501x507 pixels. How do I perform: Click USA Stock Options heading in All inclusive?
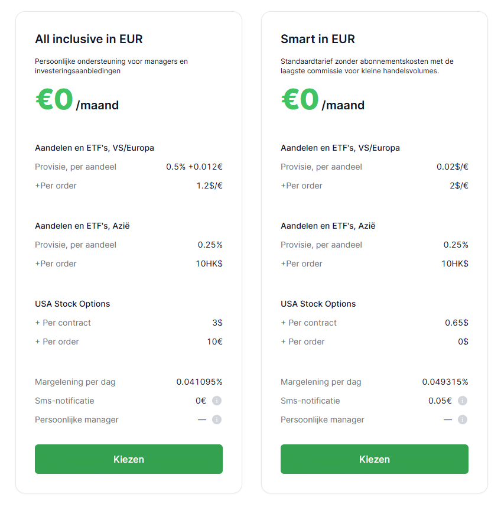pos(73,304)
